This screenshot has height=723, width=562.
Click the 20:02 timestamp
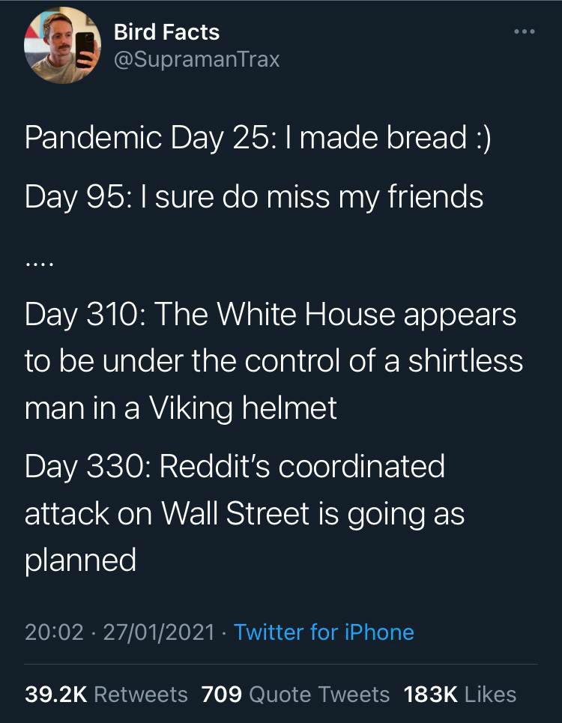coord(54,632)
